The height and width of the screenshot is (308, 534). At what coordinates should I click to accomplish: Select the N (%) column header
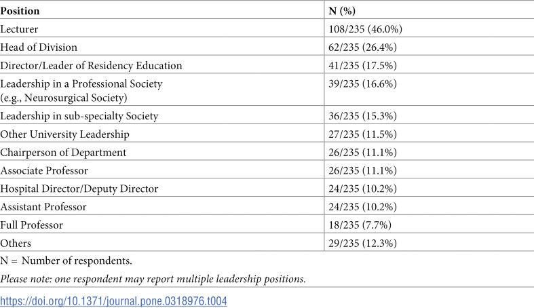pyautogui.click(x=342, y=11)
